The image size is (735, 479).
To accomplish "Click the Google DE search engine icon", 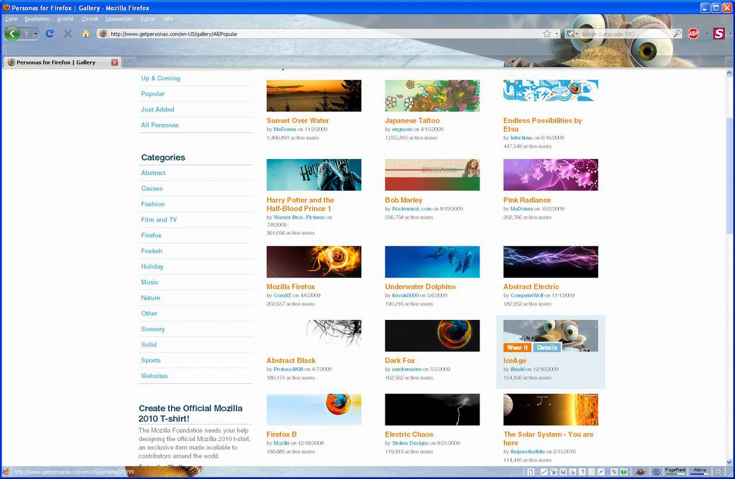I will [x=571, y=34].
